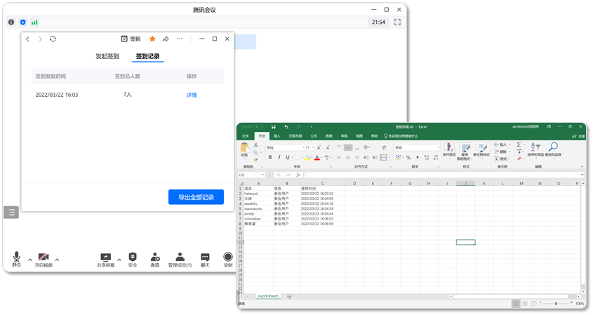Click the orange star favorite icon
The image size is (593, 315).
click(x=152, y=39)
